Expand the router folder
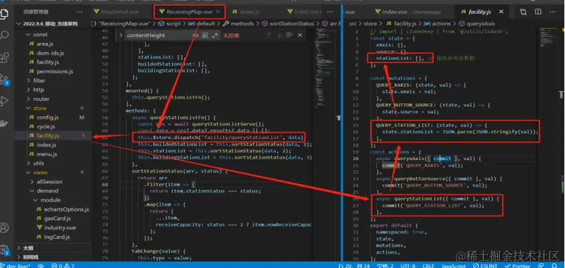This screenshot has height=268, width=565. [41, 99]
